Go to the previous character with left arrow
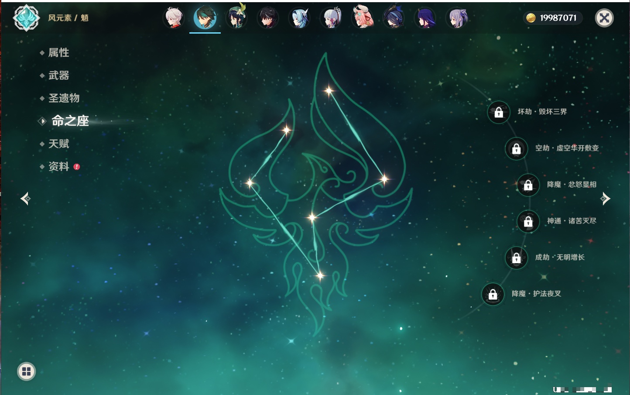630x395 pixels. coord(25,199)
